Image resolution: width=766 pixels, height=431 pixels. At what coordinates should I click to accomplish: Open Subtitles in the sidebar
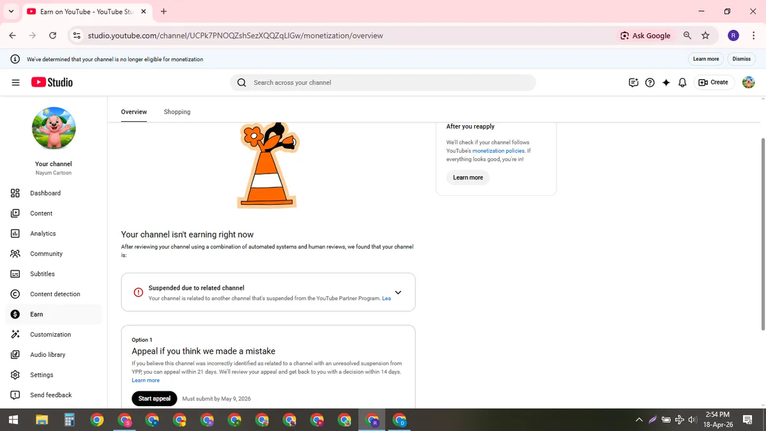click(54, 274)
